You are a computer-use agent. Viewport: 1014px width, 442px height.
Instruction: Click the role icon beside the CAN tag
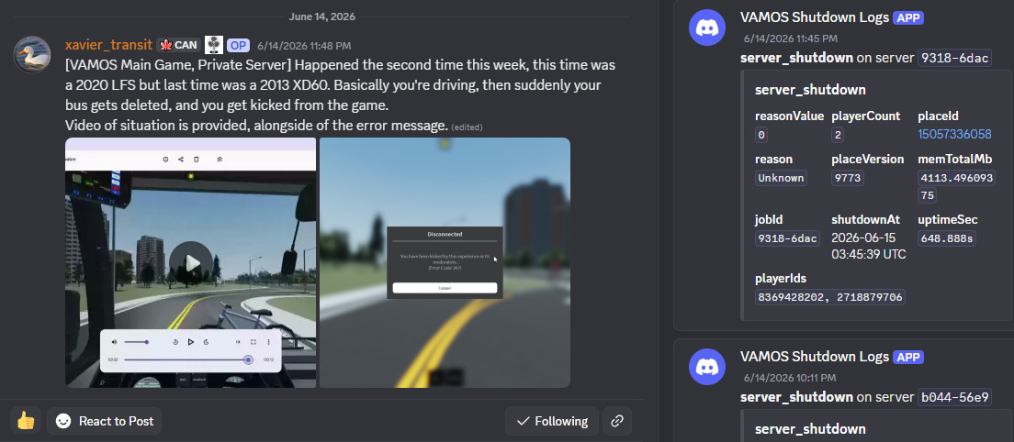(214, 45)
